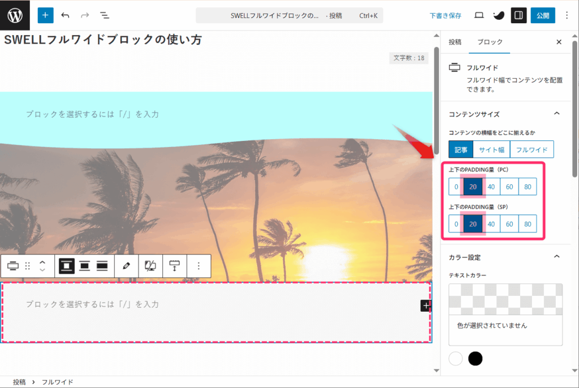Click the editor canvas scroll up arrow
Viewport: 579px width, 388px height.
click(437, 36)
